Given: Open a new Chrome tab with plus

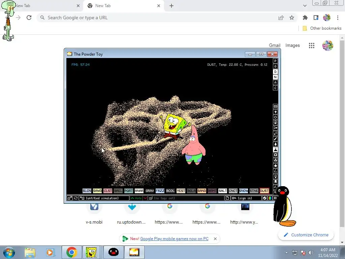Looking at the screenshot, I should [171, 6].
